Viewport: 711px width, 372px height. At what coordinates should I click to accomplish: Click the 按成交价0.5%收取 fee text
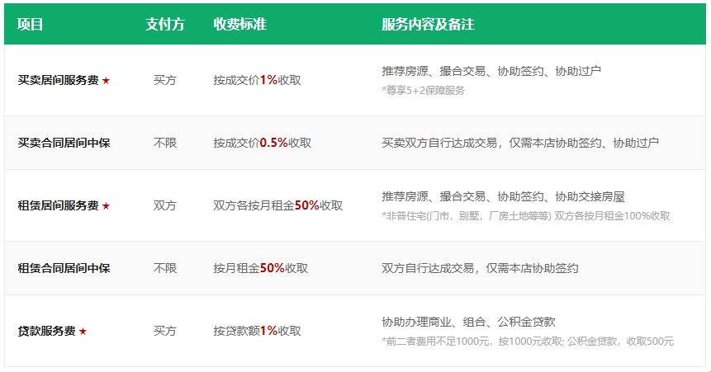pyautogui.click(x=262, y=143)
